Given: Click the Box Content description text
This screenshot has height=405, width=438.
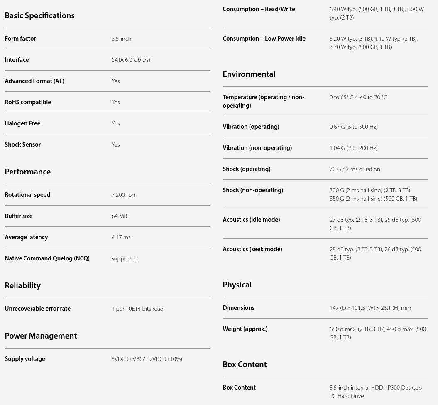Looking at the screenshot, I should (375, 392).
